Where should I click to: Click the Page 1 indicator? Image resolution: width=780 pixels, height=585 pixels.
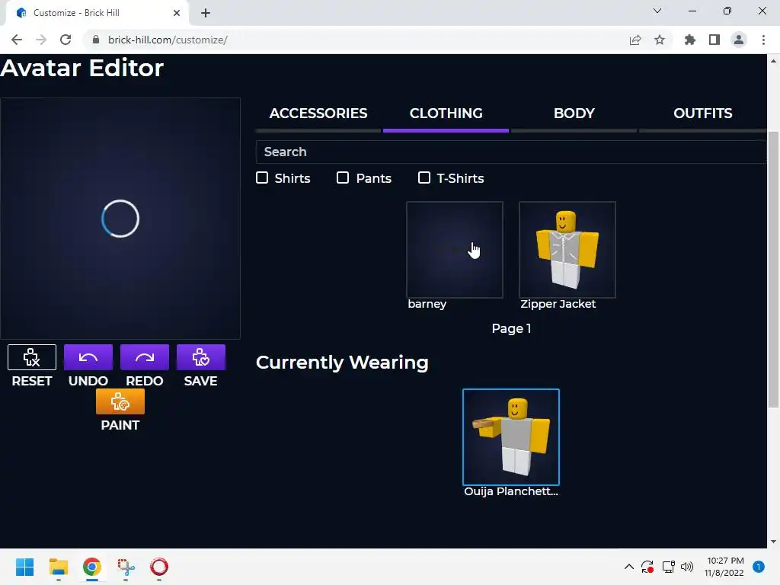[x=511, y=328]
